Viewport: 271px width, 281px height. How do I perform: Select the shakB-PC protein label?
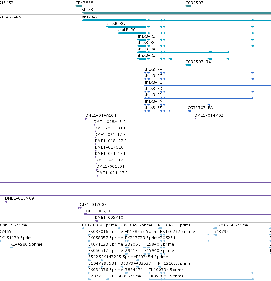coord(153,82)
